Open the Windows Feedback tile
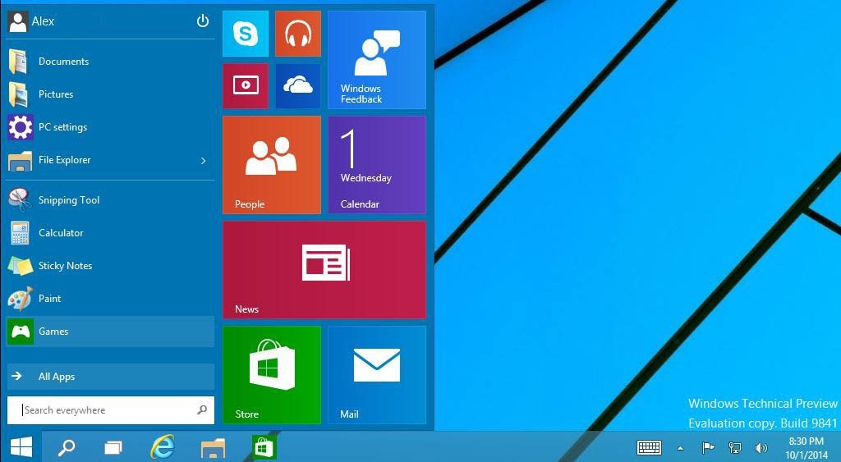This screenshot has width=841, height=462. tap(376, 59)
